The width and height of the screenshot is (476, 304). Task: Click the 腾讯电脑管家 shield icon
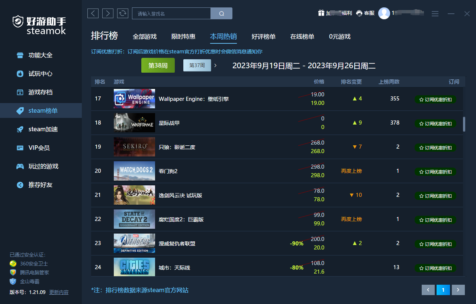pos(13,272)
